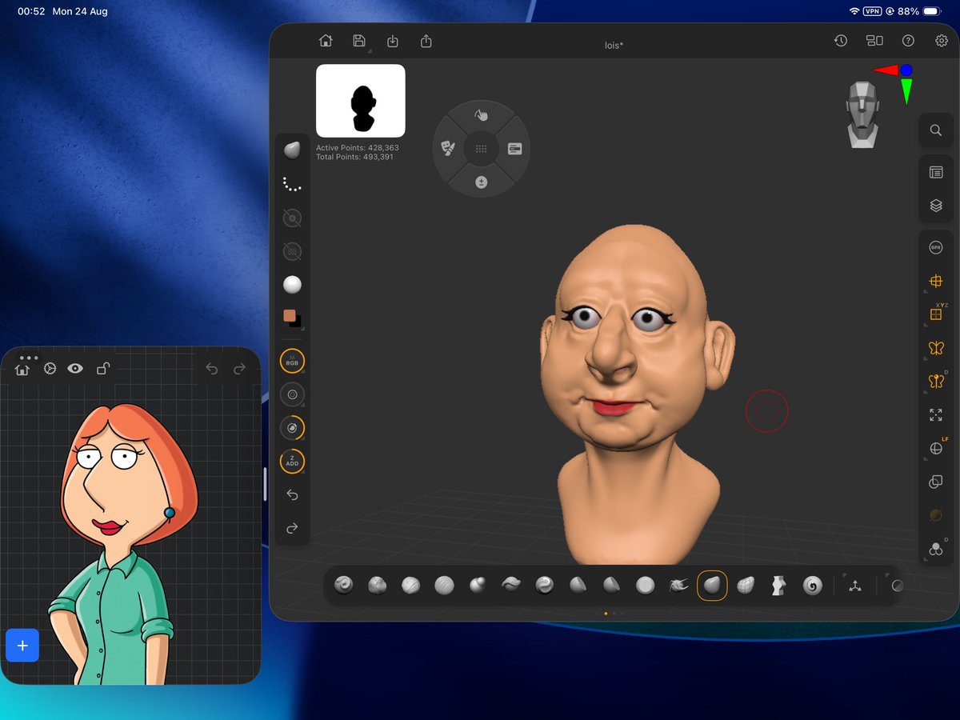Viewport: 960px width, 720px height.
Task: Toggle the butterfly icon marked D
Action: (x=936, y=382)
